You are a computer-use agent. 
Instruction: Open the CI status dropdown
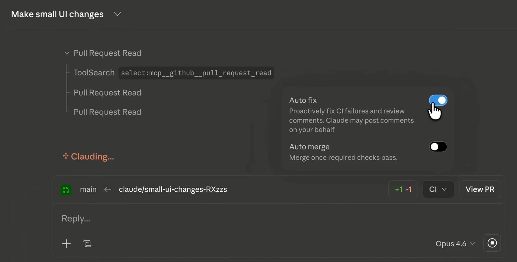(x=438, y=189)
